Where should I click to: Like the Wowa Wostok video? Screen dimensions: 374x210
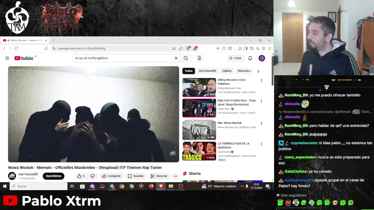click(x=81, y=176)
